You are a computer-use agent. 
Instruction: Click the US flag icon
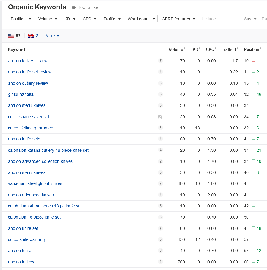11,36
